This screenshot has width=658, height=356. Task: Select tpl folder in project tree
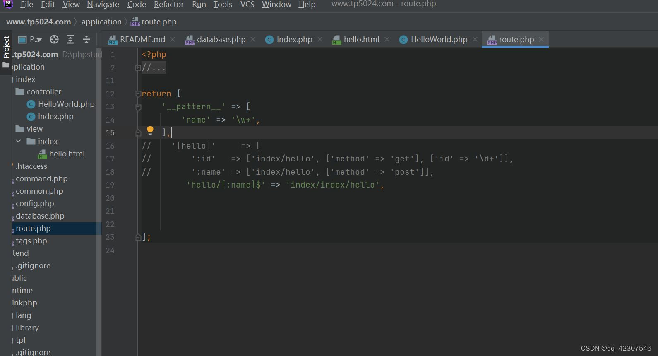coord(20,340)
